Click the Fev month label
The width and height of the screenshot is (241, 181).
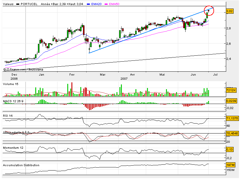point(72,75)
